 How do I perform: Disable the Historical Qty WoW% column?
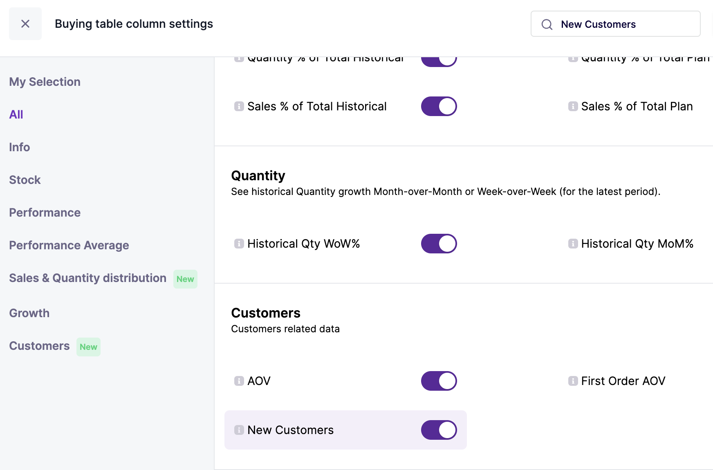[x=439, y=244]
